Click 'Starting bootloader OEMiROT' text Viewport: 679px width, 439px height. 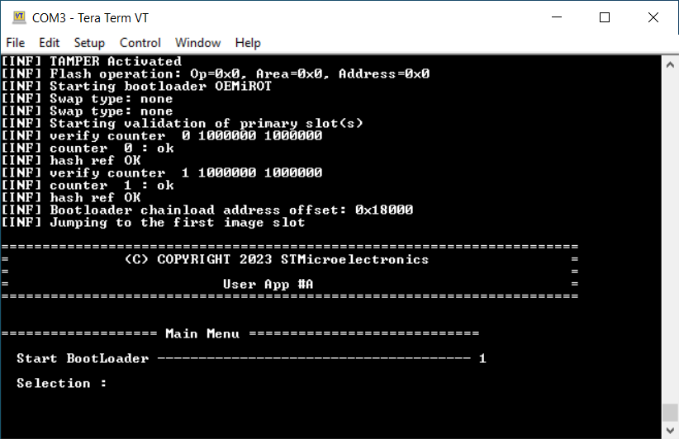[x=160, y=86]
